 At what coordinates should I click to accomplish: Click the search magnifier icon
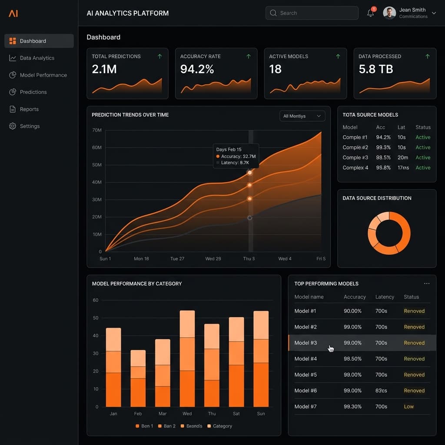point(273,13)
